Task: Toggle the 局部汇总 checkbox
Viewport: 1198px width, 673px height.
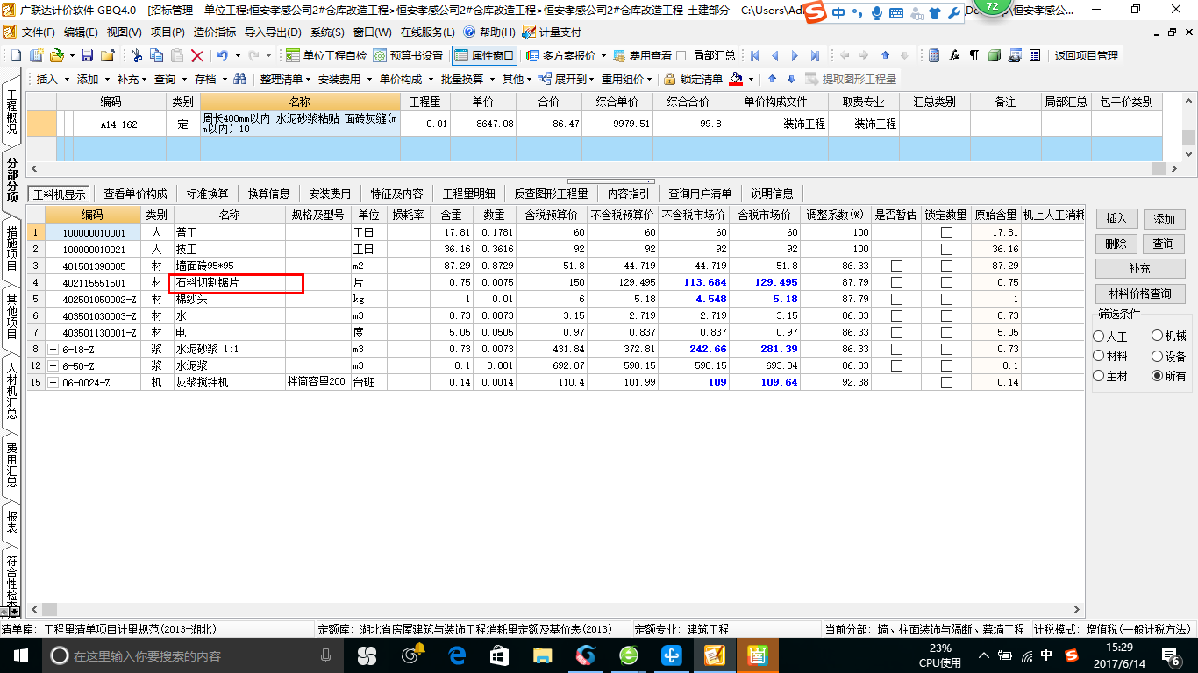Action: click(681, 55)
